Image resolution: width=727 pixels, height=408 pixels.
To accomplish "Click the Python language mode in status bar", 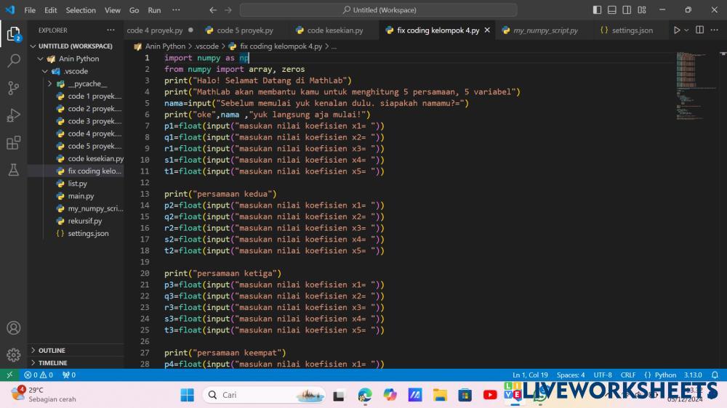I will (x=665, y=375).
